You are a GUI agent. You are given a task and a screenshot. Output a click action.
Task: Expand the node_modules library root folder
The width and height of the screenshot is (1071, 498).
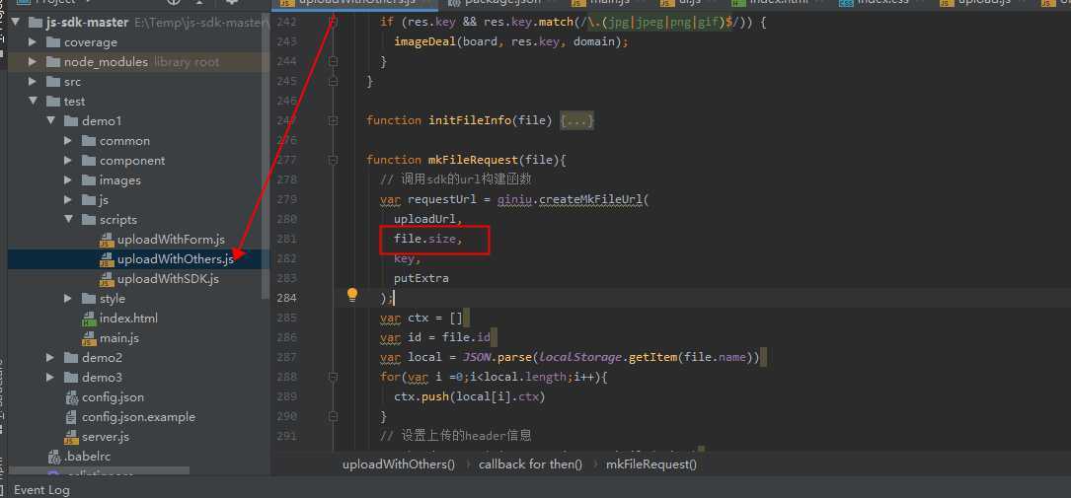(x=33, y=62)
